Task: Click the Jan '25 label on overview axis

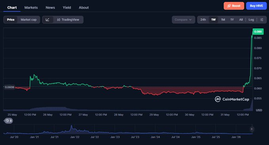Action: pyautogui.click(x=196, y=137)
